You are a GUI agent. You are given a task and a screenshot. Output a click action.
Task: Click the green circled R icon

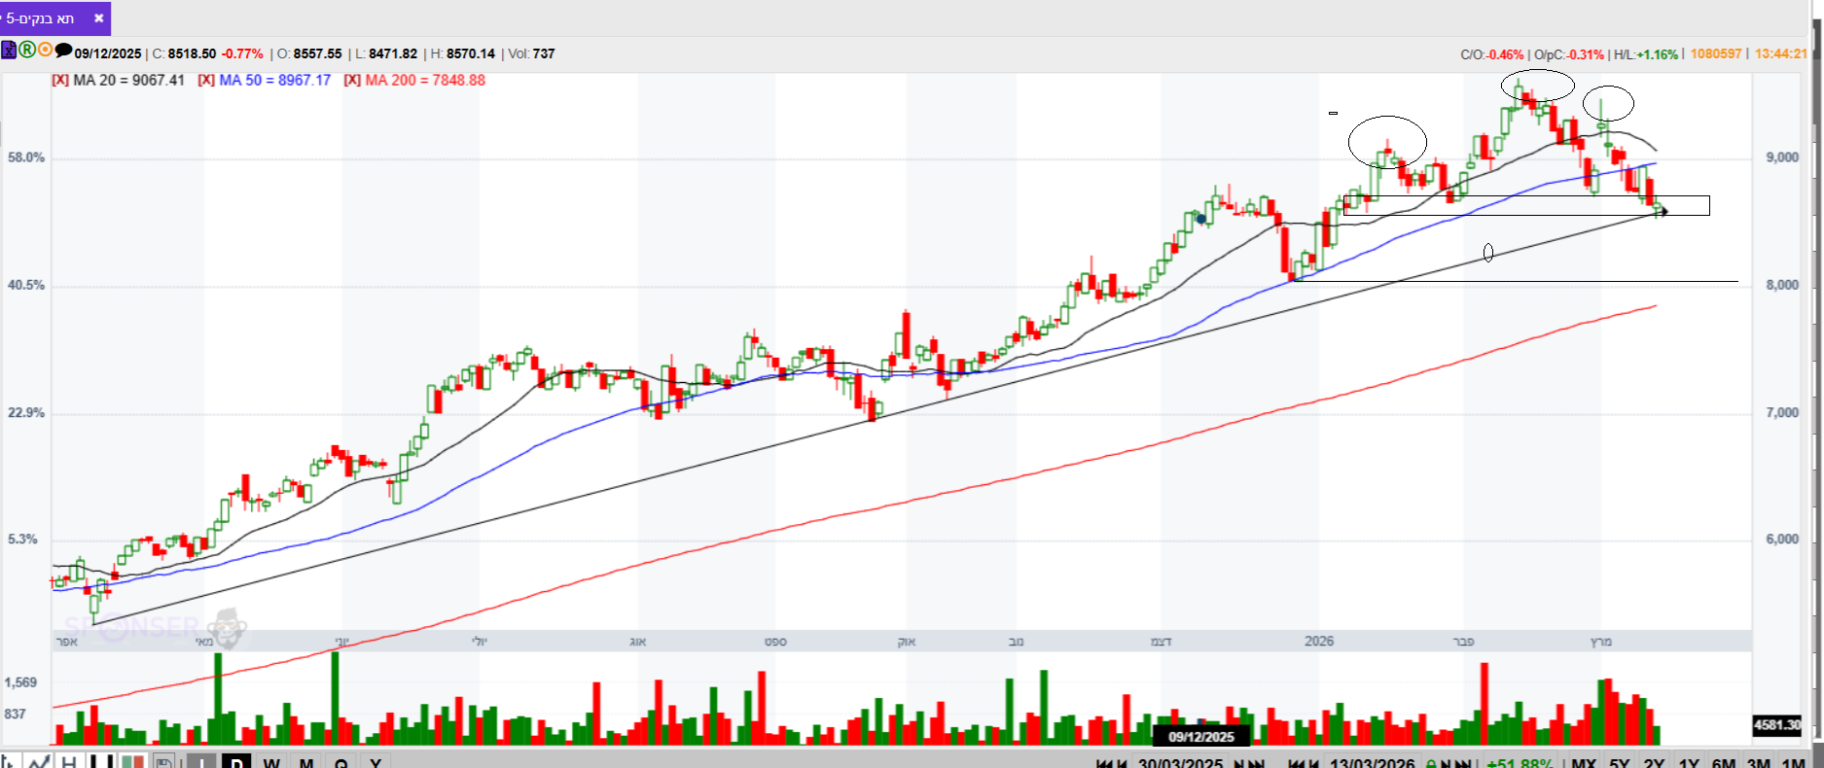pyautogui.click(x=27, y=50)
